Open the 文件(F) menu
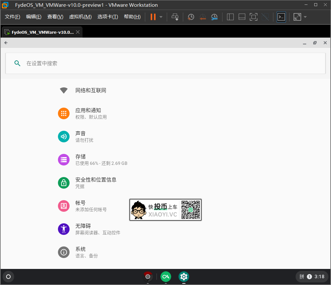 13,17
